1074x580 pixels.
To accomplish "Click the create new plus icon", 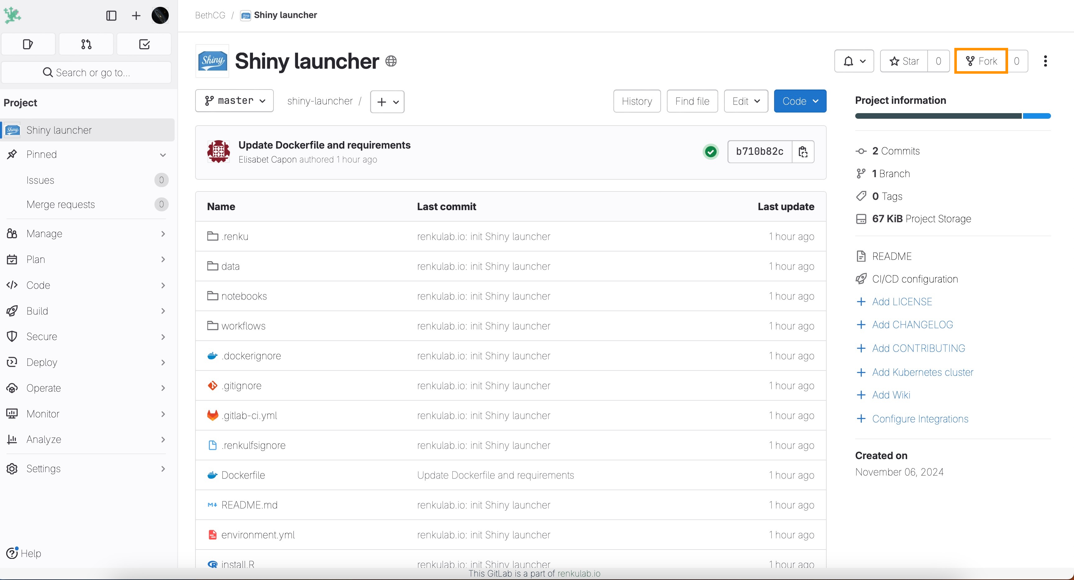I will (136, 16).
